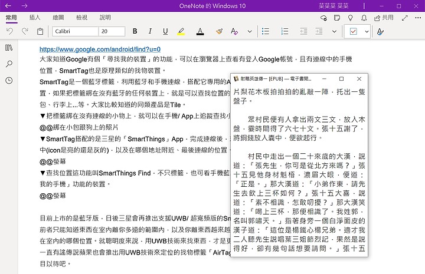Apply the font color
The width and height of the screenshot is (425, 274).
(x=200, y=31)
